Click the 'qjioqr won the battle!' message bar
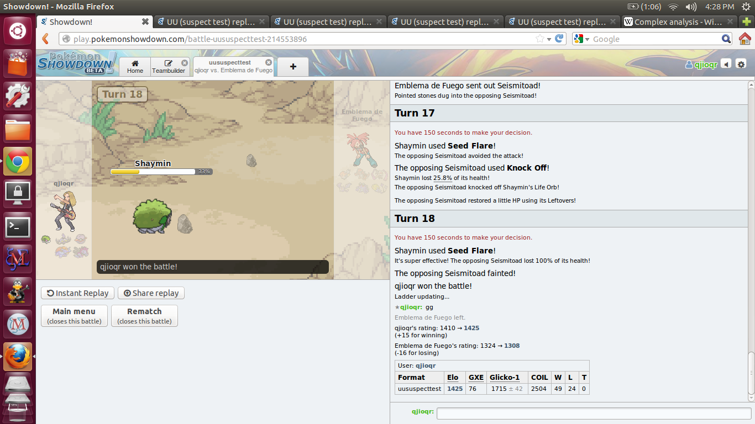 [x=213, y=267]
